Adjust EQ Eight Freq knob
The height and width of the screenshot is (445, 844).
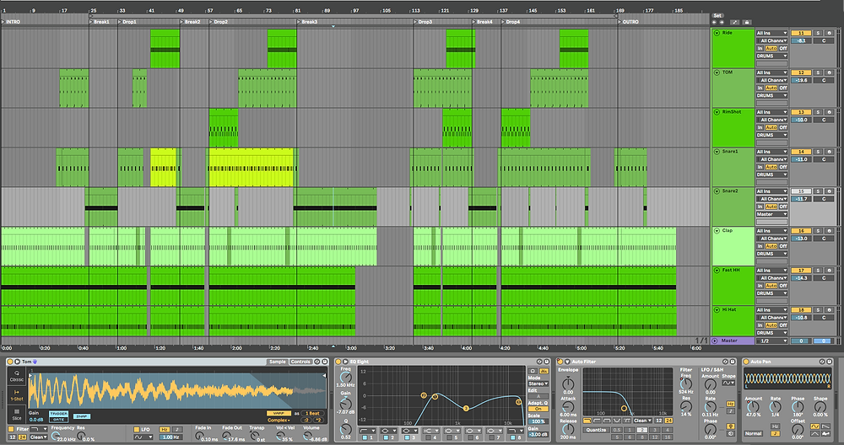pos(345,378)
